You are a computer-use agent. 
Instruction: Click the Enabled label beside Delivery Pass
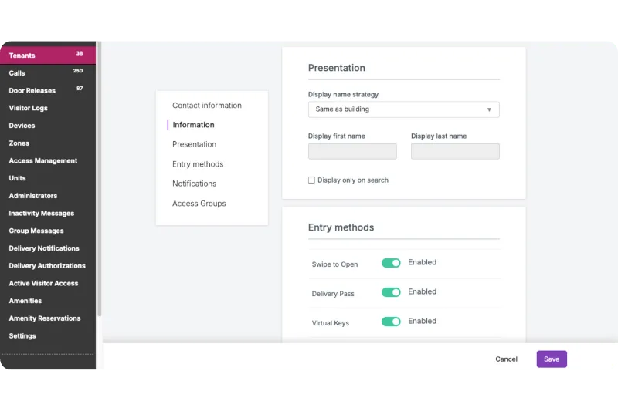point(422,291)
